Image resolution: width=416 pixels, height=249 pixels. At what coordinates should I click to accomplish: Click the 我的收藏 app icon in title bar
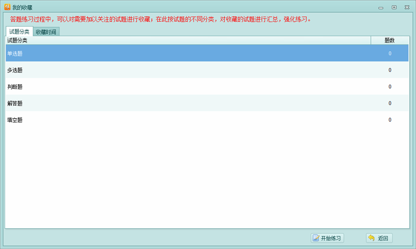pos(8,7)
